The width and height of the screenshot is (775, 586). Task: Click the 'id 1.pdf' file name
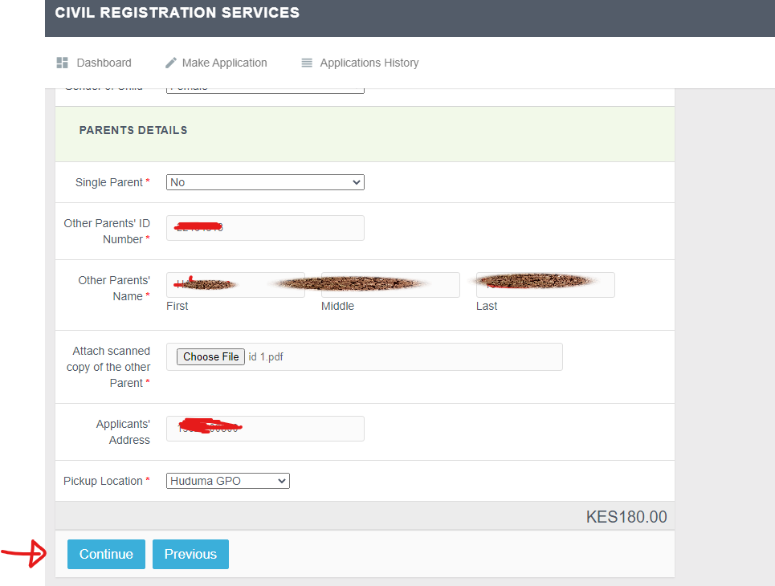[266, 356]
